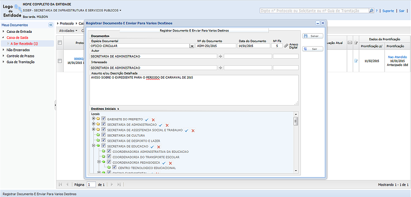Click the Nº do Documento input field
Image resolution: width=411 pixels, height=197 pixels.
click(216, 46)
